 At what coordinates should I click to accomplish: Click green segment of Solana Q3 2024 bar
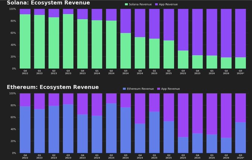pos(126,51)
